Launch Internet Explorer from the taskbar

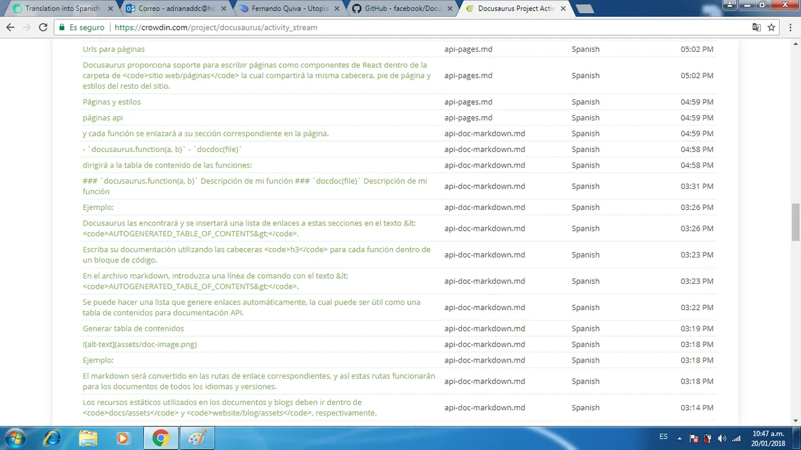[52, 438]
